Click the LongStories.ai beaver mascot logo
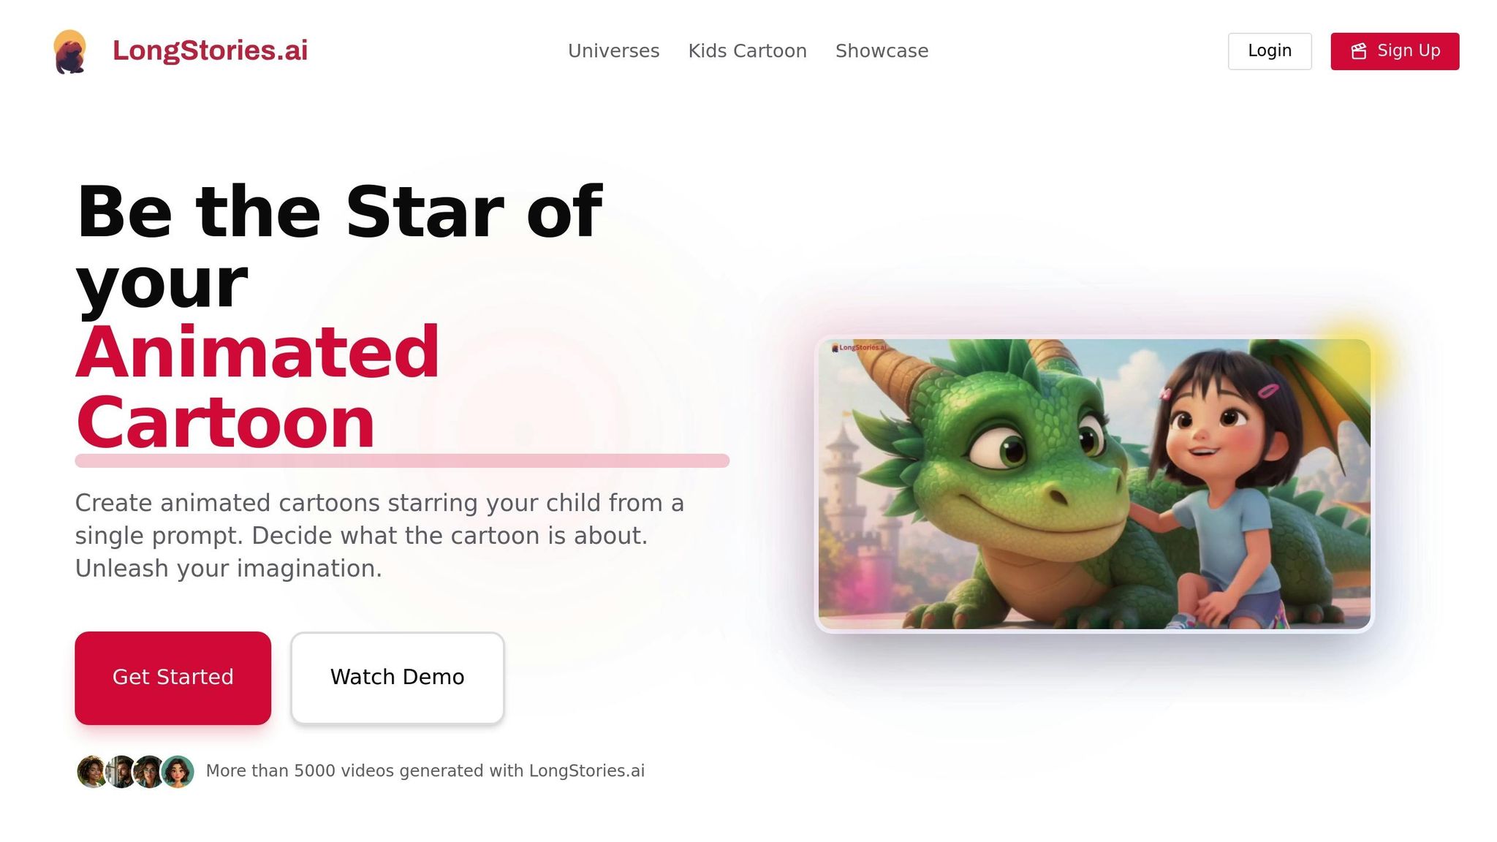Viewport: 1497px width, 842px height. tap(70, 51)
